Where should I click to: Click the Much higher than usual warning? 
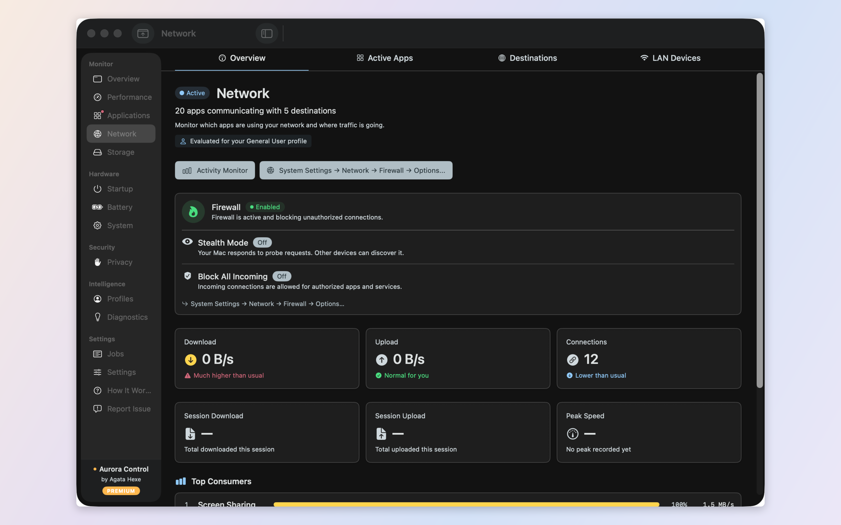coord(224,375)
